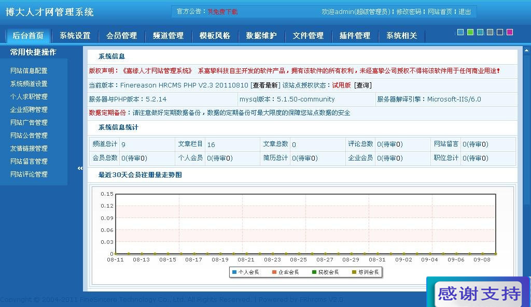Open the 数据维护 menu
Screen dimensions: 531x307
pyautogui.click(x=261, y=36)
